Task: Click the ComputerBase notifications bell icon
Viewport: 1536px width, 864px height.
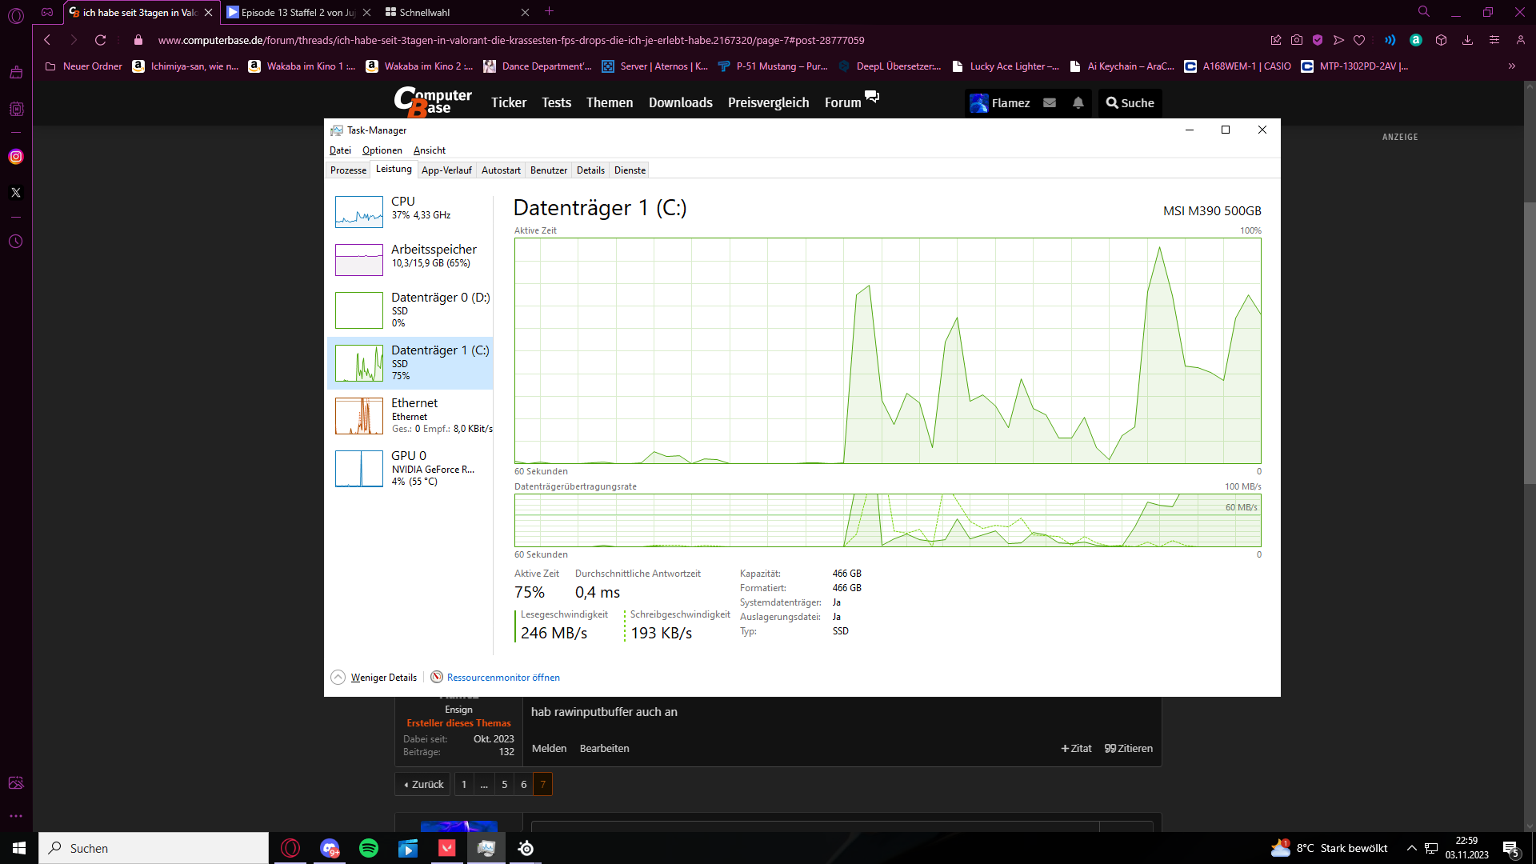Action: coord(1078,102)
